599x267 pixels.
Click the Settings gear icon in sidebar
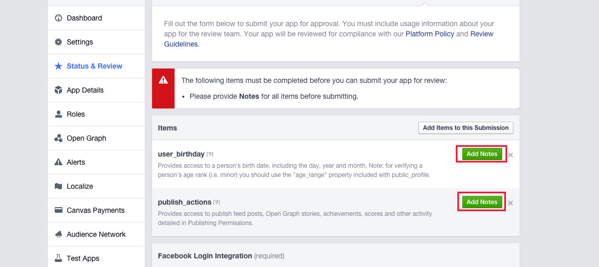pyautogui.click(x=58, y=42)
